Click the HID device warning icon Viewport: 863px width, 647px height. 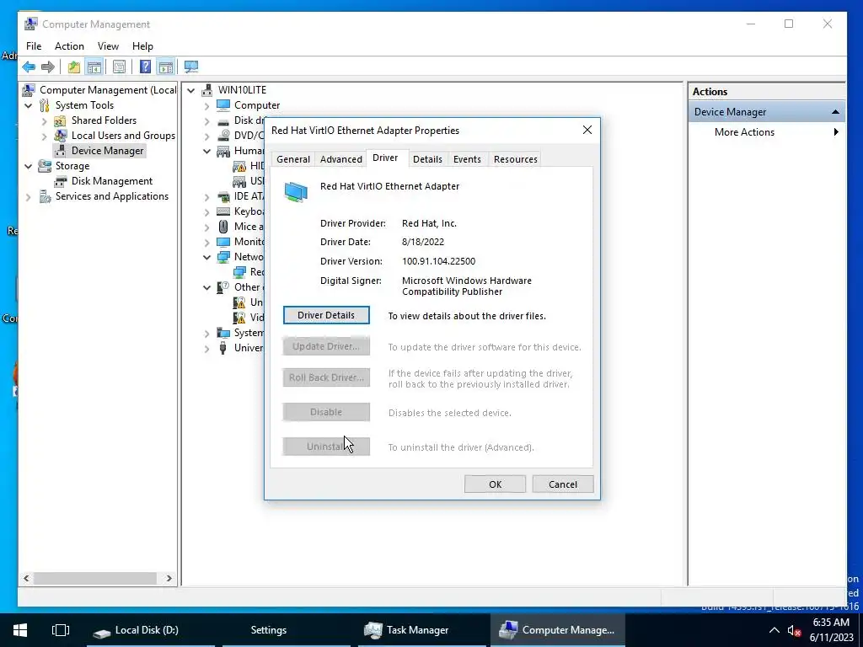[239, 166]
